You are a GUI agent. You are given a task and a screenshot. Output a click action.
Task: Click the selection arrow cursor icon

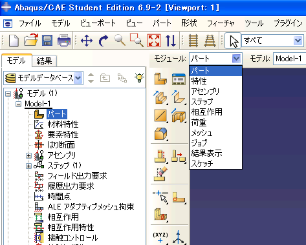click(x=233, y=41)
